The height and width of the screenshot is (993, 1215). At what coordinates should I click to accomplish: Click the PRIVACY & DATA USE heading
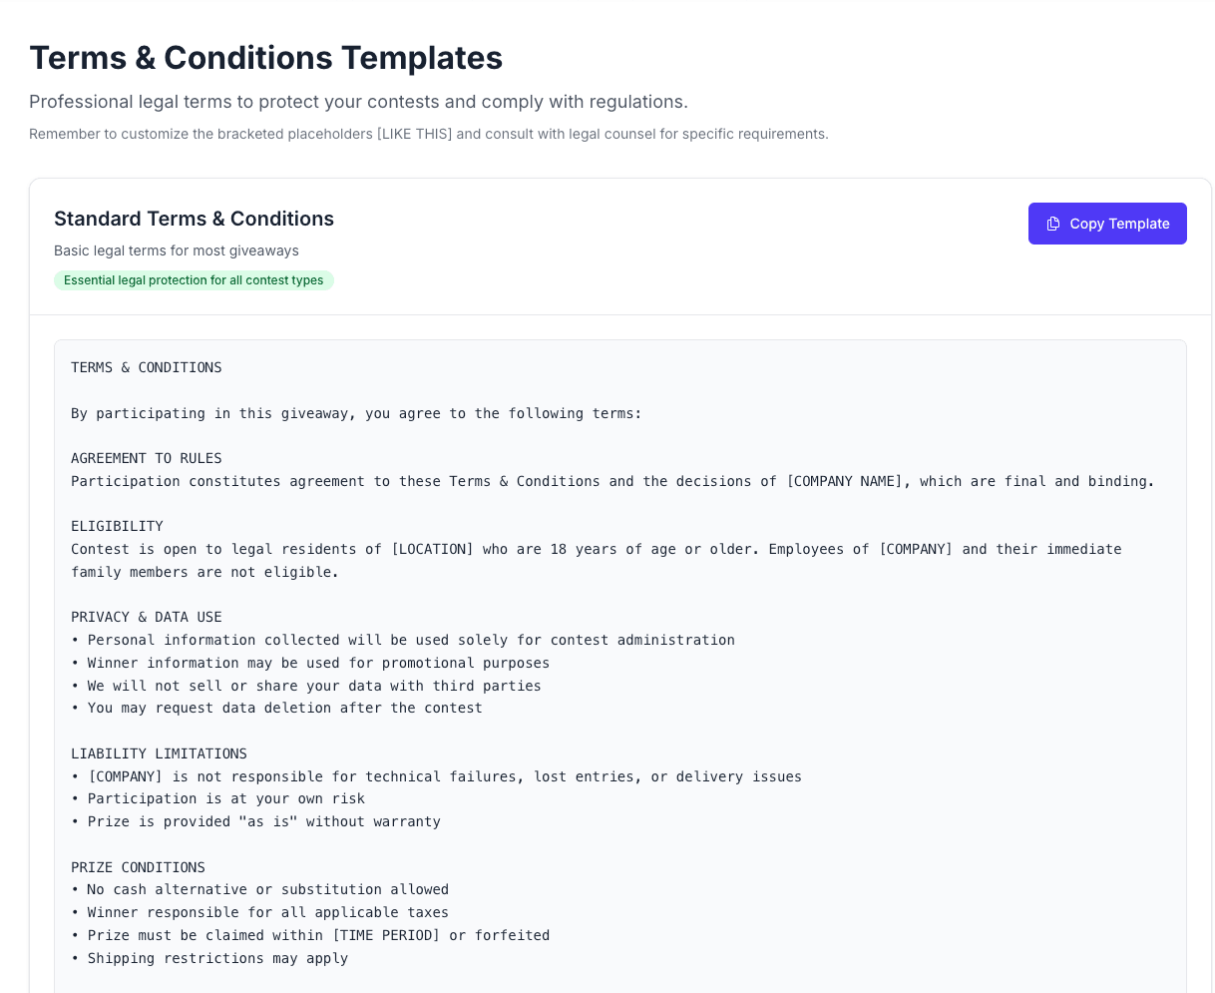click(147, 617)
